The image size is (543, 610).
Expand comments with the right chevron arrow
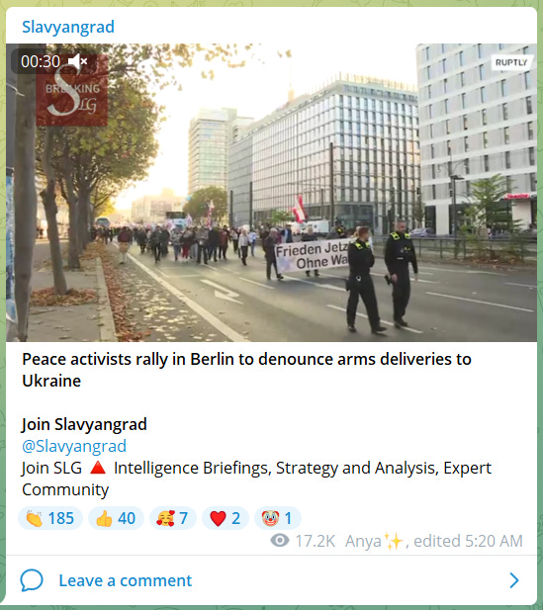514,580
